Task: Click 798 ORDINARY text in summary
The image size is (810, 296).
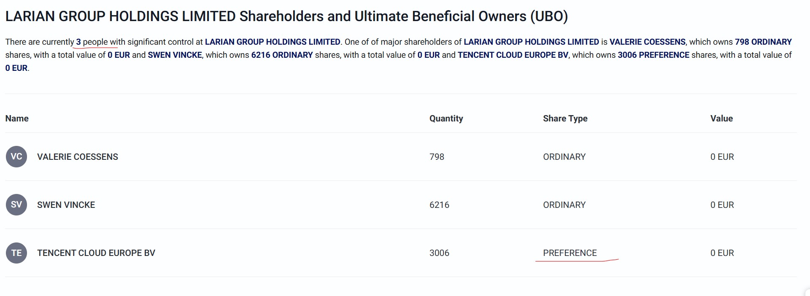Action: pos(763,42)
